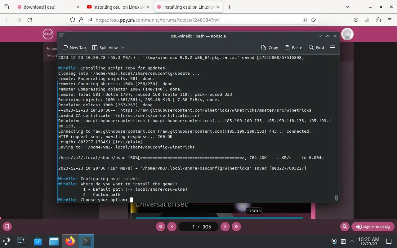
Task: Toggle reader view for this page
Action: 305,20
